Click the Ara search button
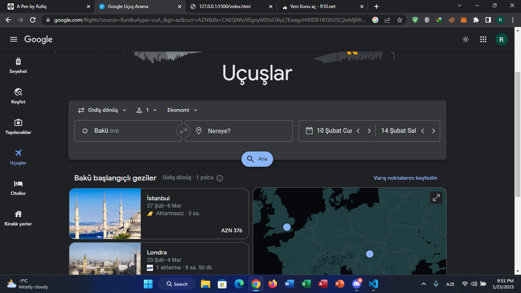 pos(257,159)
